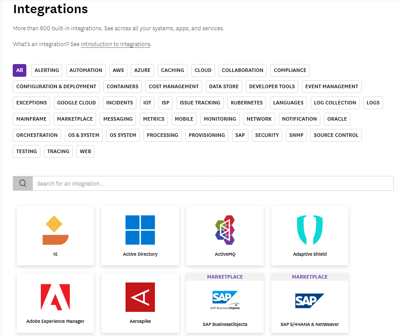Pick the ISSUE TRACKING filter tag
Image resolution: width=402 pixels, height=336 pixels.
[200, 103]
